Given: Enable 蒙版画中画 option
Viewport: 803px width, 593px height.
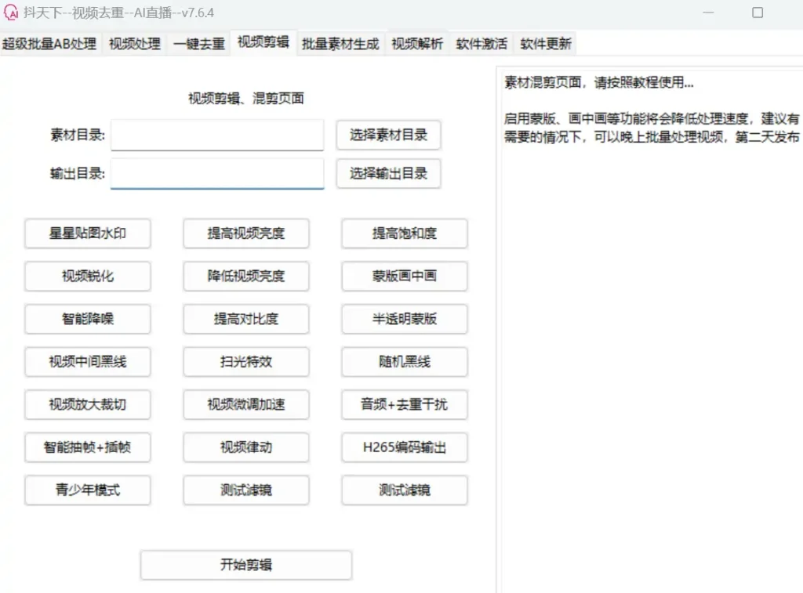Looking at the screenshot, I should pos(405,277).
